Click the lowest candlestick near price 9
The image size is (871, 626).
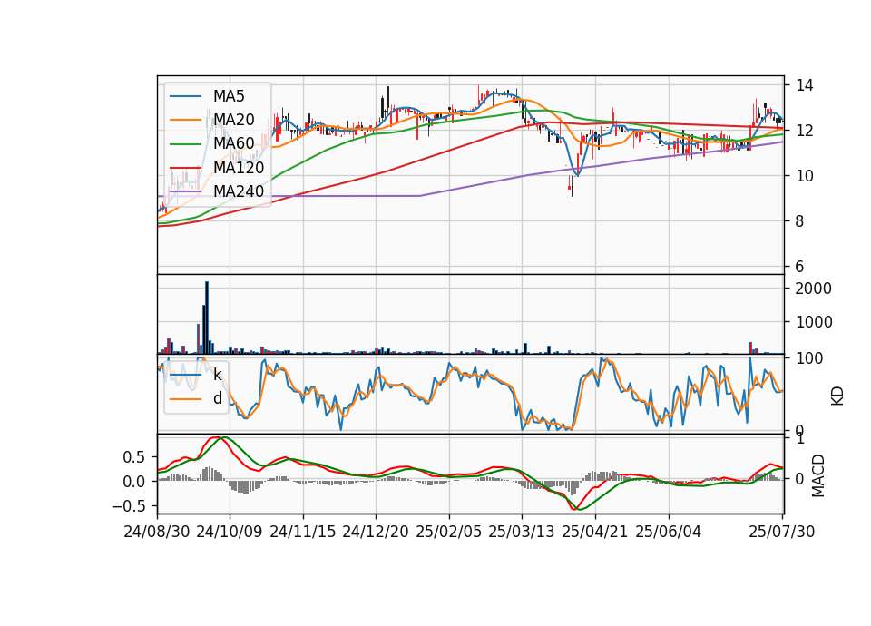573,191
